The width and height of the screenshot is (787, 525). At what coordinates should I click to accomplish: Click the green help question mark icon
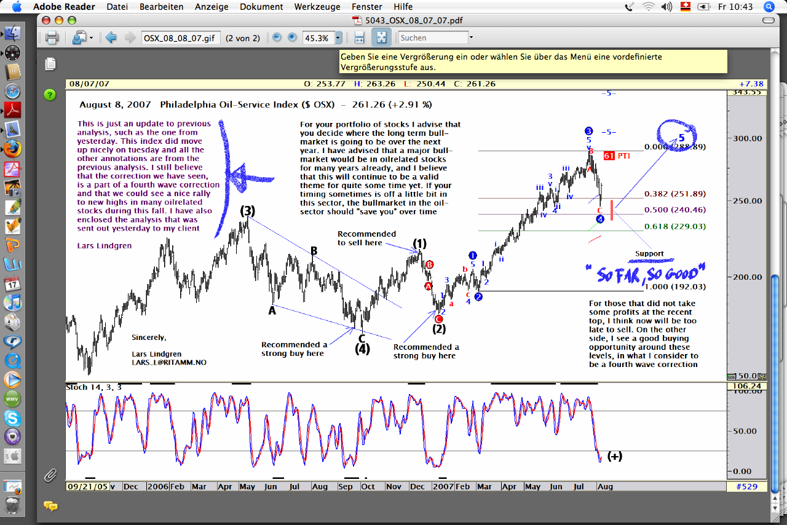50,95
